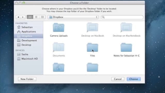Click the Desktop on MacBook label
The height and width of the screenshot is (93, 165).
pos(93,36)
